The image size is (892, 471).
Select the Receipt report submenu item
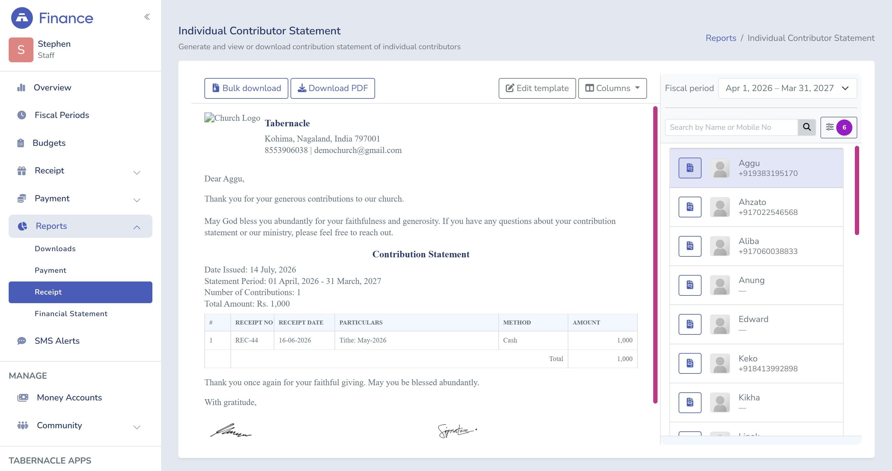coord(80,292)
